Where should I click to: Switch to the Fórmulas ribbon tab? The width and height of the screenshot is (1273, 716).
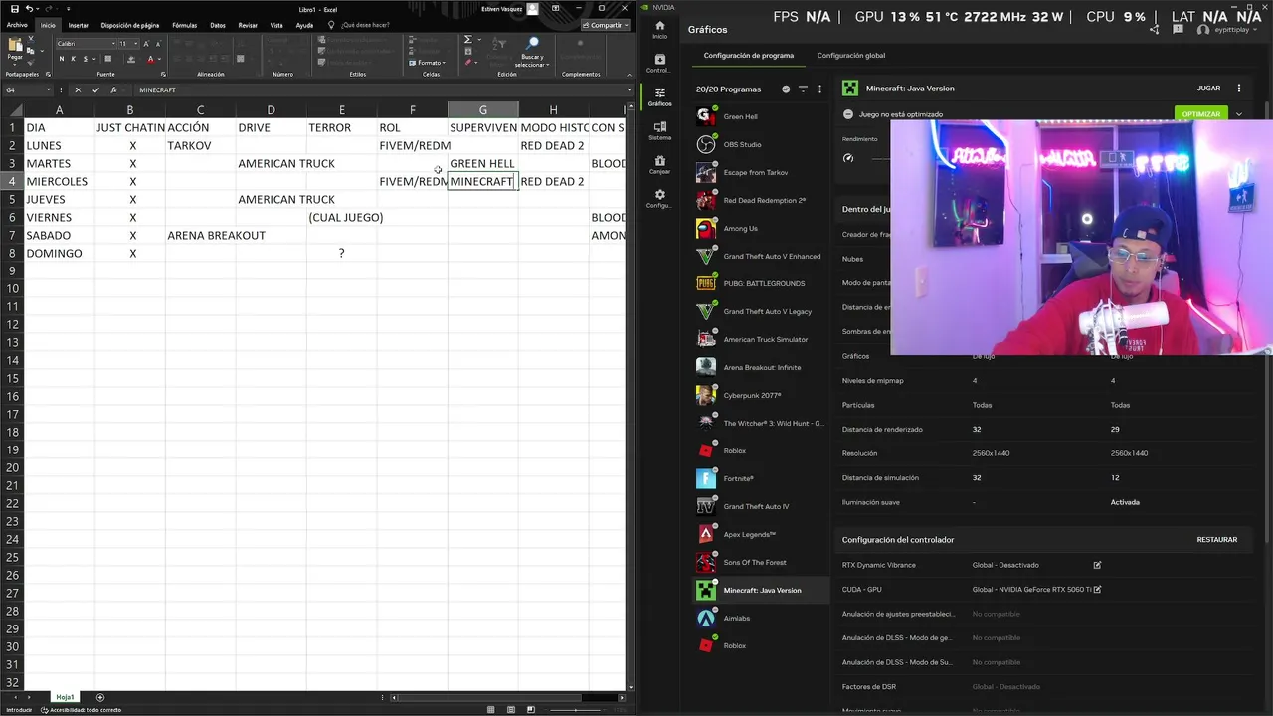pyautogui.click(x=184, y=25)
